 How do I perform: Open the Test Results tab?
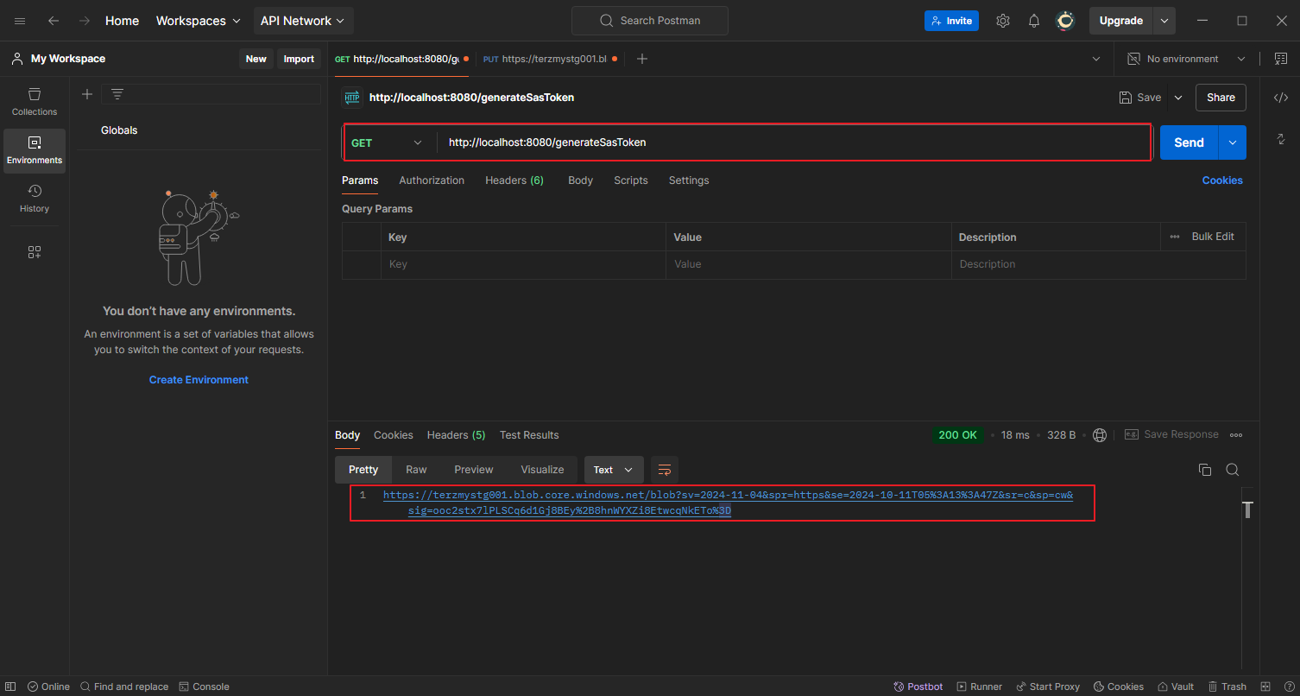click(529, 435)
